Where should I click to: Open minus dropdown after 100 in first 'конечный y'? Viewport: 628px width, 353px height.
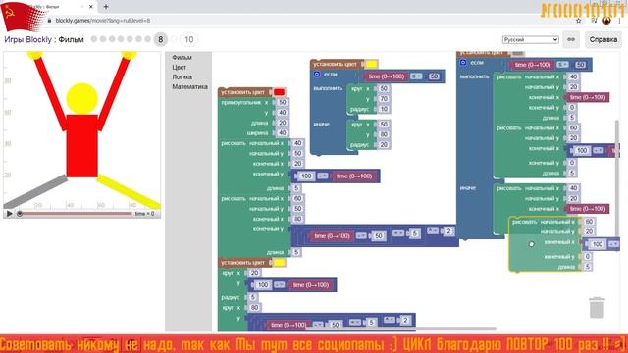323,176
